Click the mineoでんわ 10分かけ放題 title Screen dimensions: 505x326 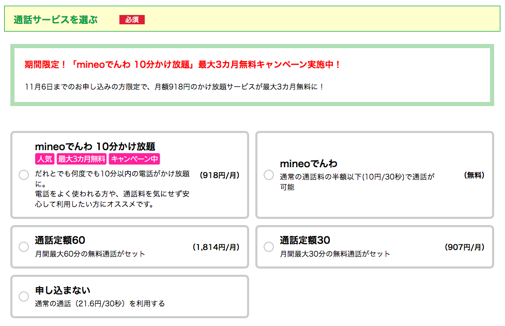[x=95, y=146]
